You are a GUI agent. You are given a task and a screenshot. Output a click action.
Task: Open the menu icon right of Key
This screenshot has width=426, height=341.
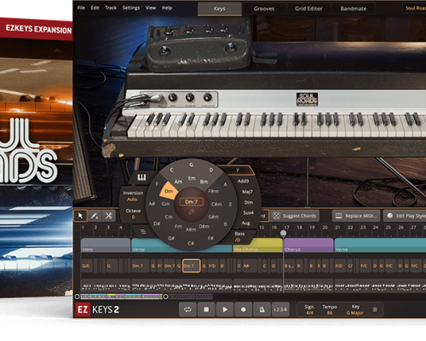[375, 309]
